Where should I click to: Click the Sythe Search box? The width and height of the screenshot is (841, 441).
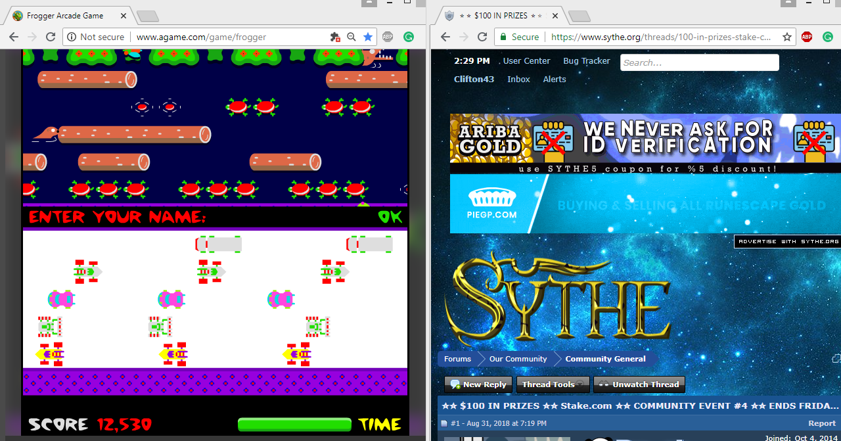click(700, 62)
